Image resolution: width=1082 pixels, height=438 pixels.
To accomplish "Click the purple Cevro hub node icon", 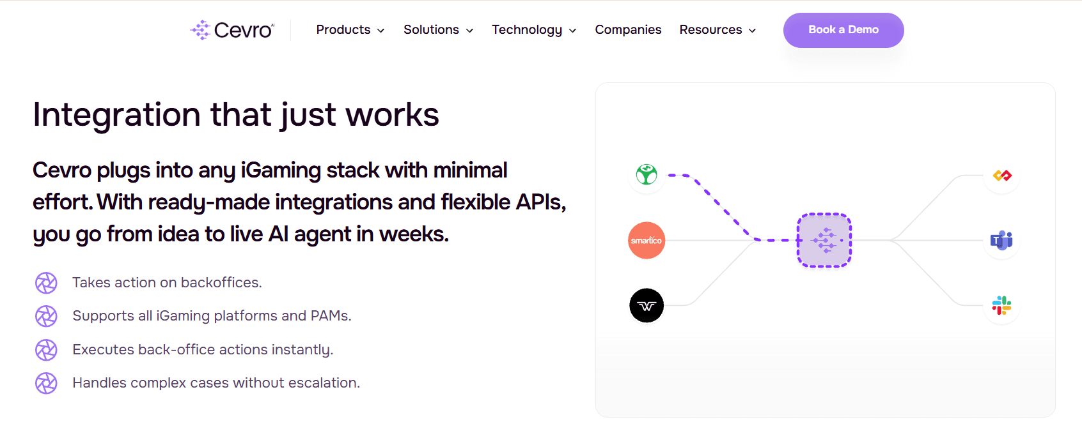I will [x=824, y=240].
